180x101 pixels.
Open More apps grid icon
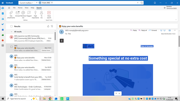[x=3, y=46]
